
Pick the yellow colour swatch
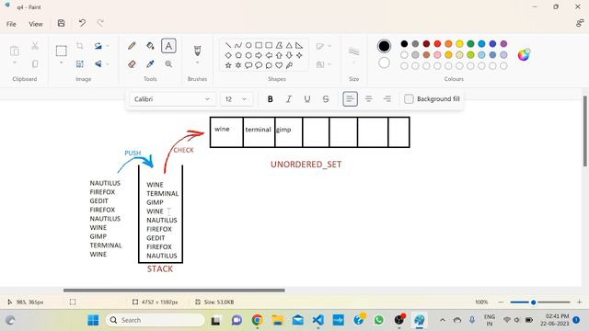(459, 44)
